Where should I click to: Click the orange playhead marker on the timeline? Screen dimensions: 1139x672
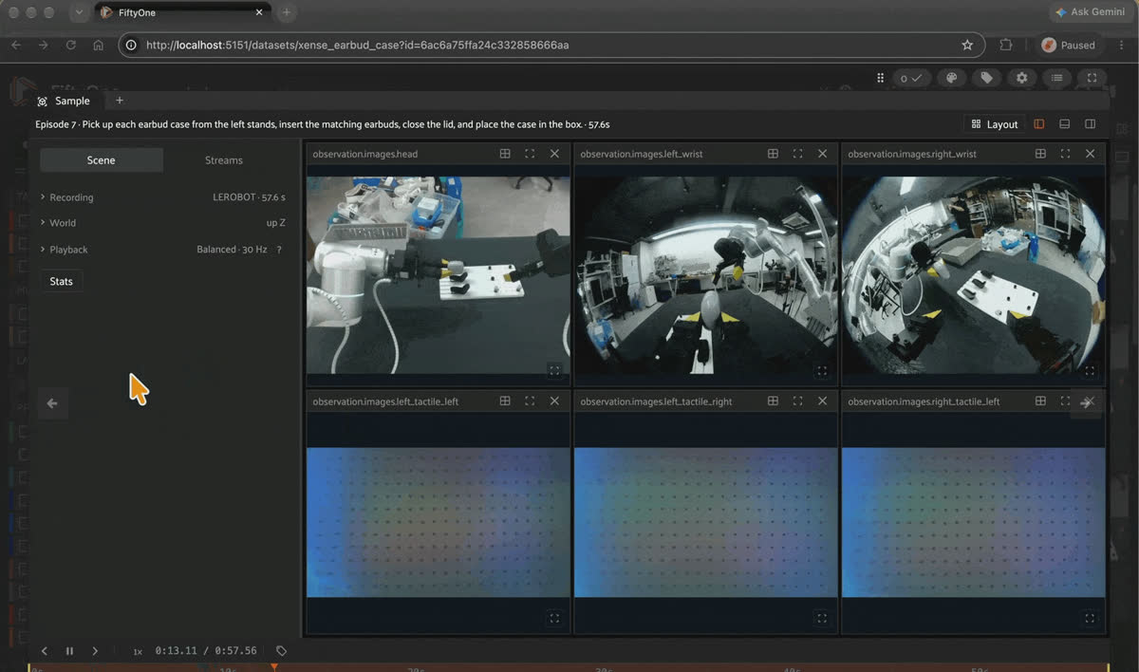tap(274, 667)
